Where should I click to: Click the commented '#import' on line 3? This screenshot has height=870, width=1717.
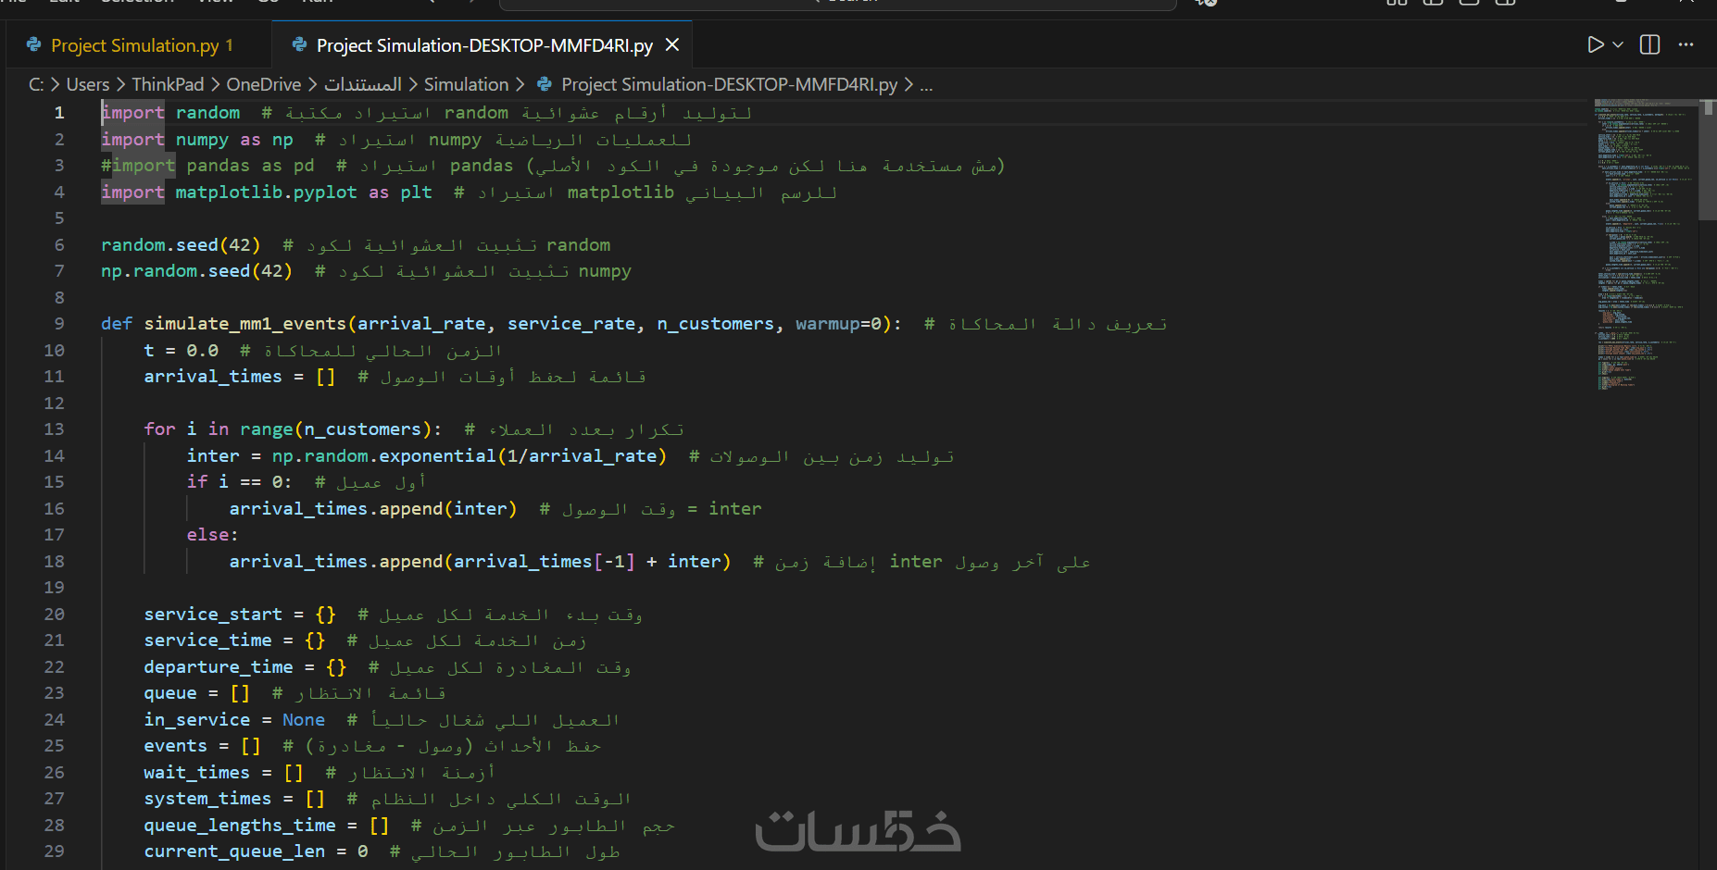[138, 166]
